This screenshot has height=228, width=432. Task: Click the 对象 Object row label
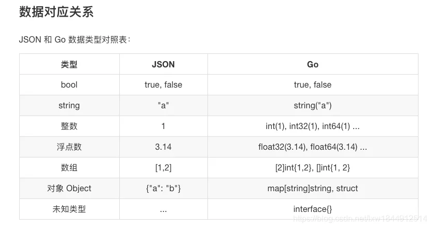(x=69, y=188)
